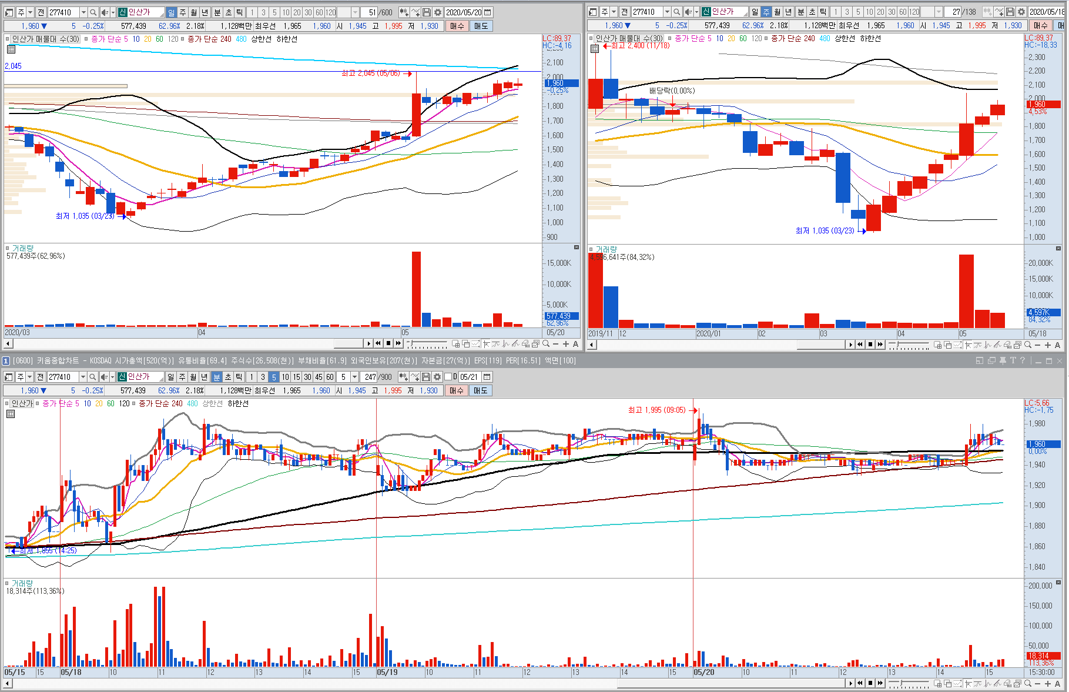Screen dimensions: 1069x692
Task: Click play arrow under bottom chart
Action: pyautogui.click(x=850, y=683)
